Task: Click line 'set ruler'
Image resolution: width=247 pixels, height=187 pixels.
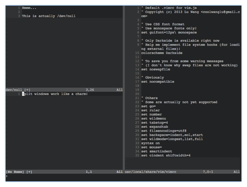Action: point(151,110)
